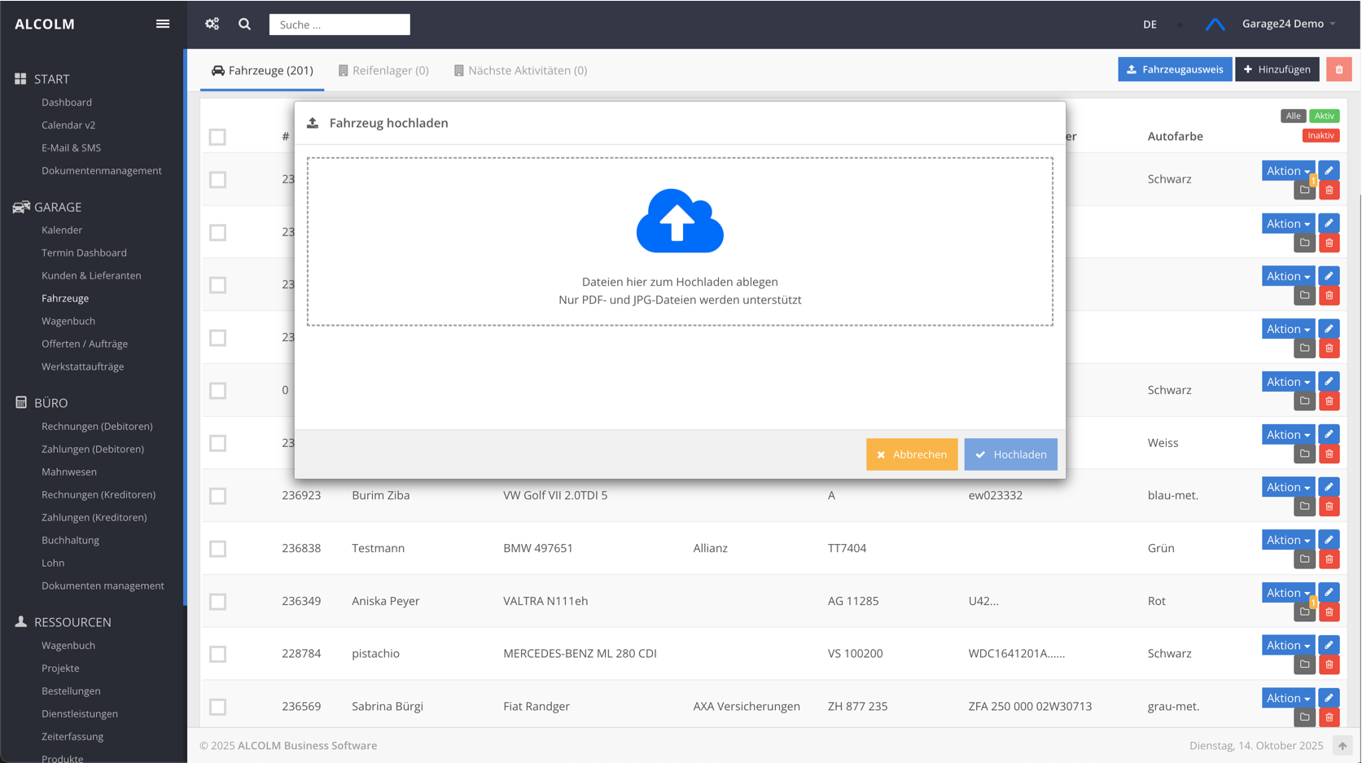Image resolution: width=1362 pixels, height=763 pixels.
Task: Click into the Suche search field
Action: 339,24
